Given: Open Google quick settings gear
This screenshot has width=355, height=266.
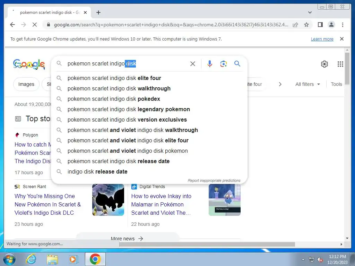Looking at the screenshot, I should tap(324, 64).
